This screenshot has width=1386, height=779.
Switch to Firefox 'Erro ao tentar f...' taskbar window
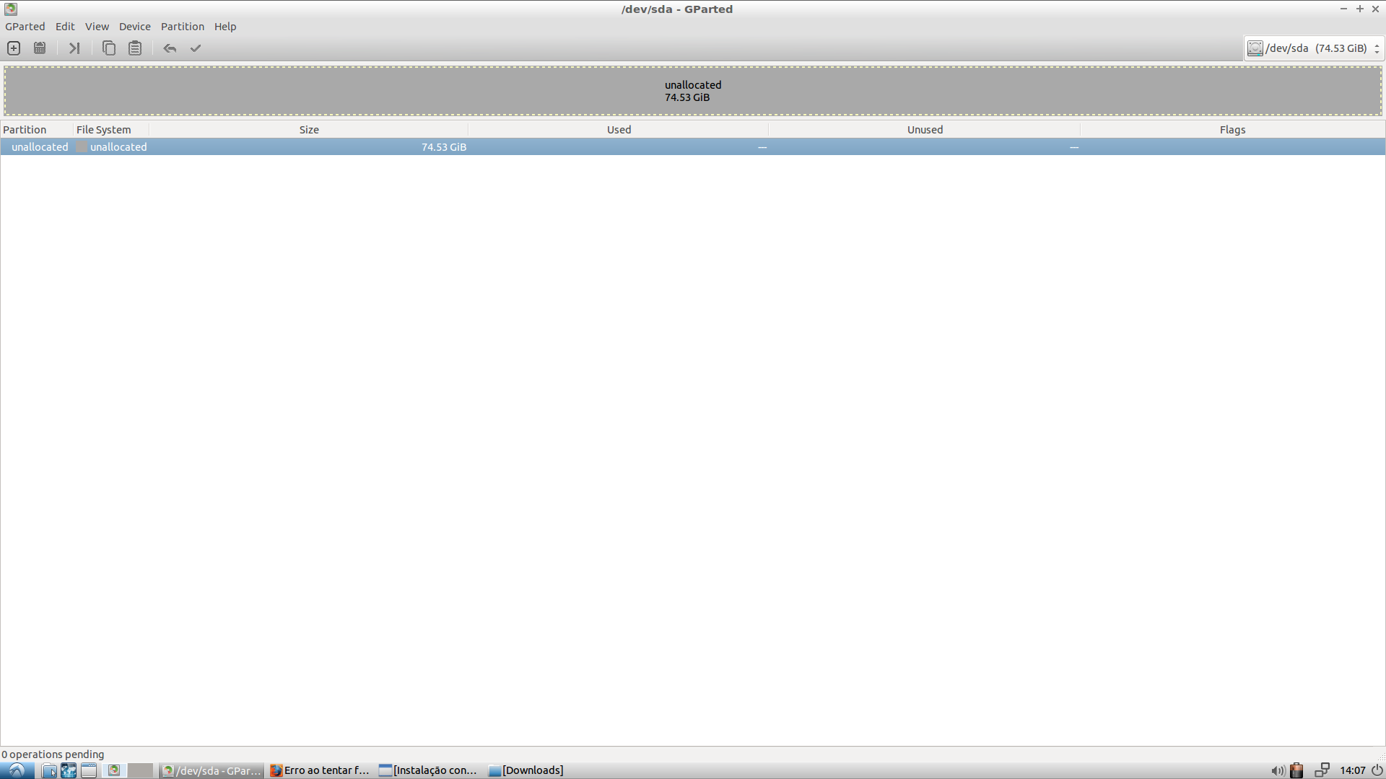(320, 770)
